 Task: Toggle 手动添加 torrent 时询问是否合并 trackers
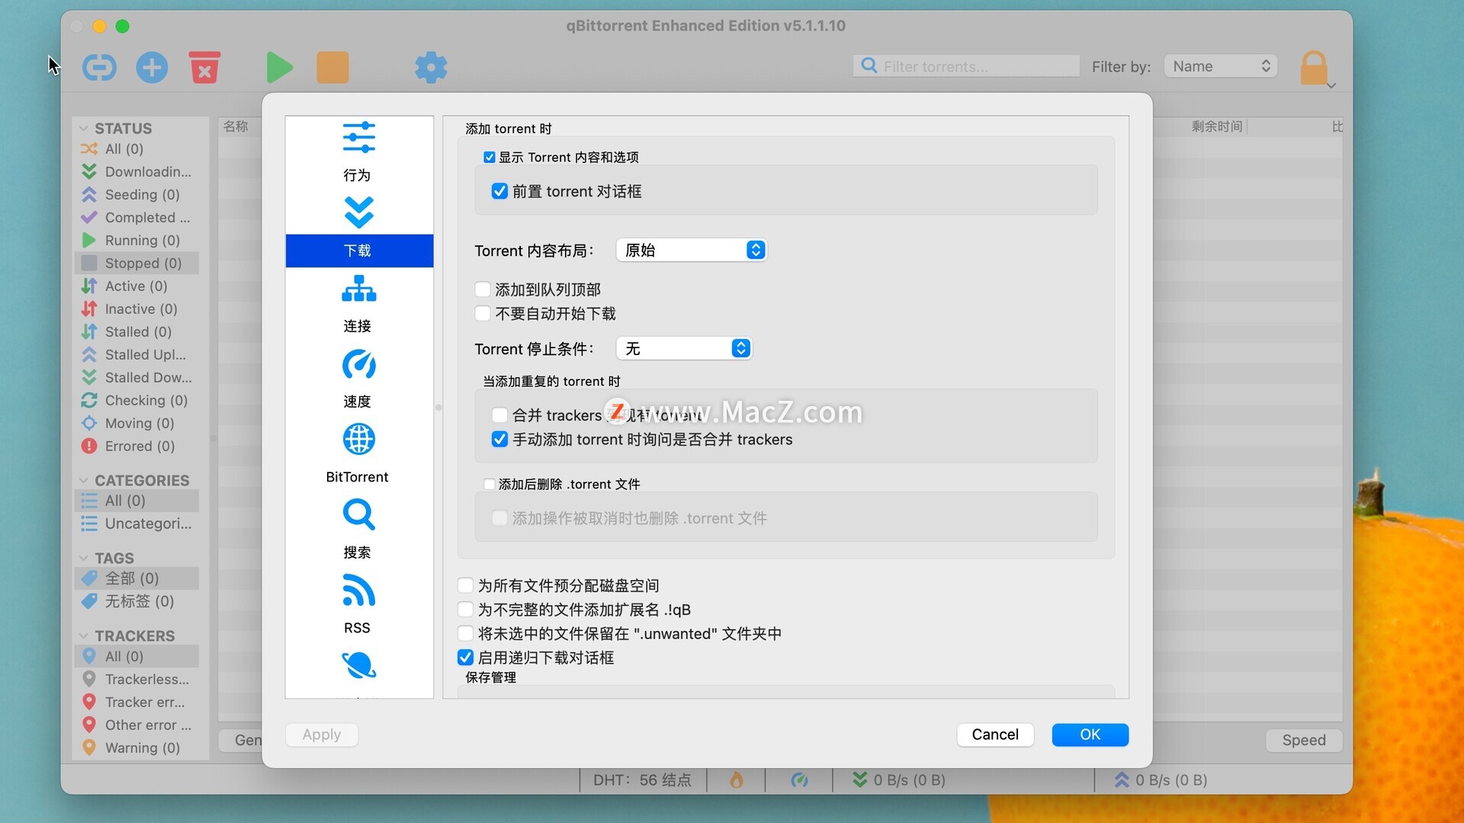(499, 440)
